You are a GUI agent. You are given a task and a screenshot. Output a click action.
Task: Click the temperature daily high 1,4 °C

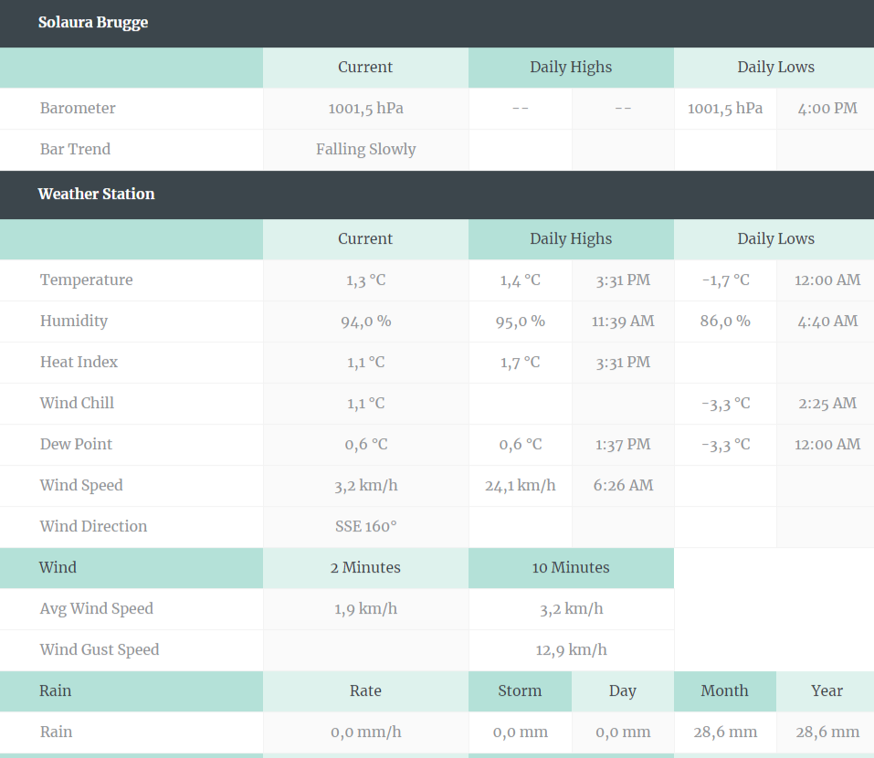[520, 279]
